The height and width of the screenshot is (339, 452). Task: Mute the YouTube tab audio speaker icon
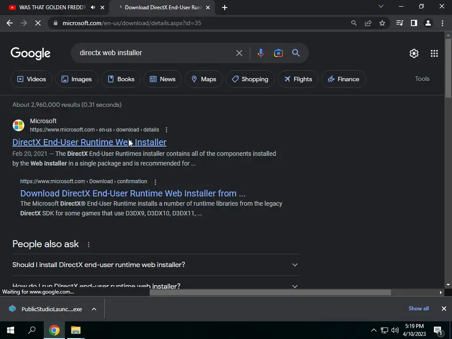pos(93,8)
